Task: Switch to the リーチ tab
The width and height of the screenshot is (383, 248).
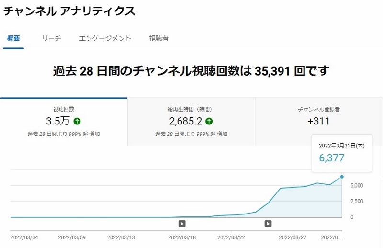Action: coord(52,38)
